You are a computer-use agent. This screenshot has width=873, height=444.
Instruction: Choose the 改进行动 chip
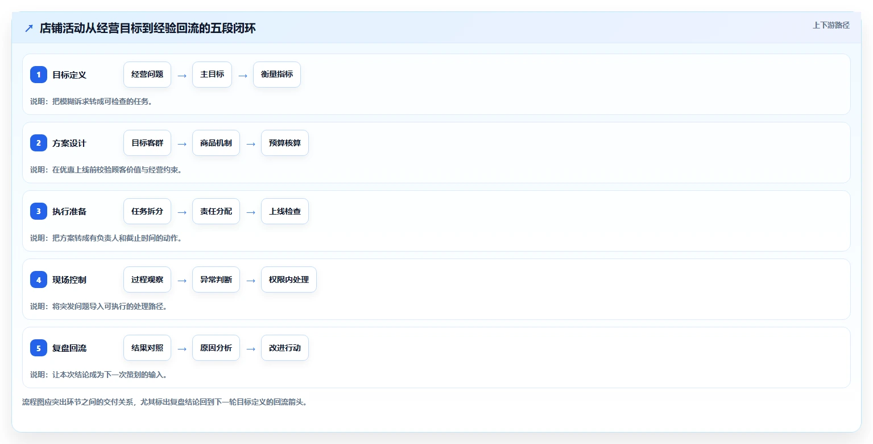pos(285,348)
